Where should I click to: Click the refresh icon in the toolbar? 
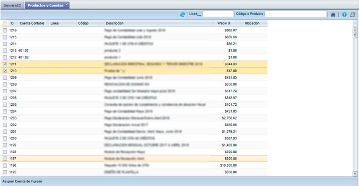(x=183, y=14)
